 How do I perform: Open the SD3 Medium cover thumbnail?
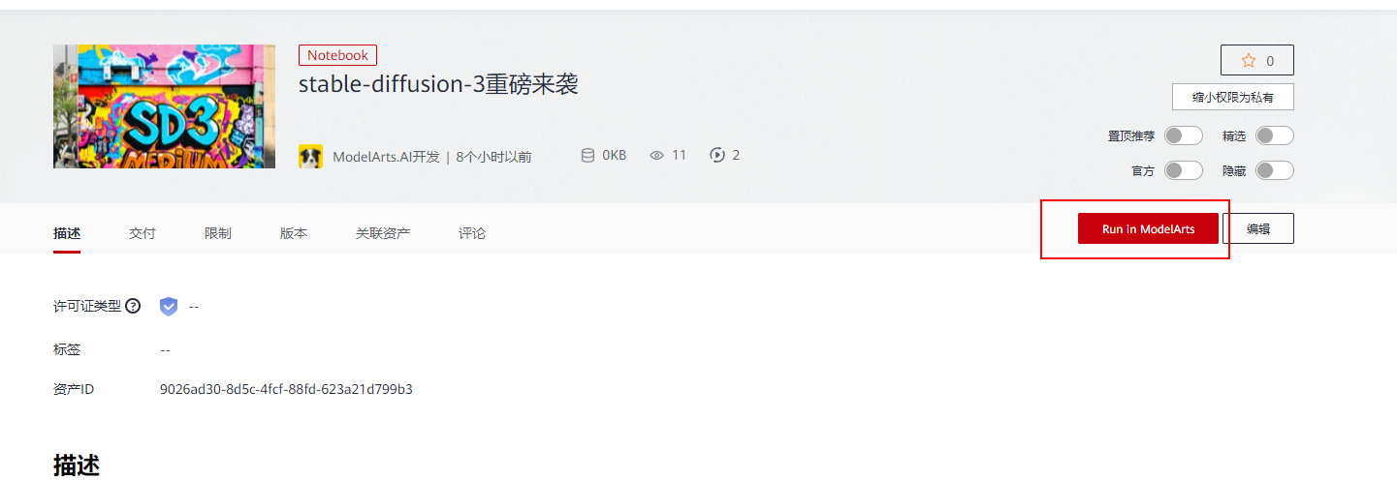click(164, 106)
